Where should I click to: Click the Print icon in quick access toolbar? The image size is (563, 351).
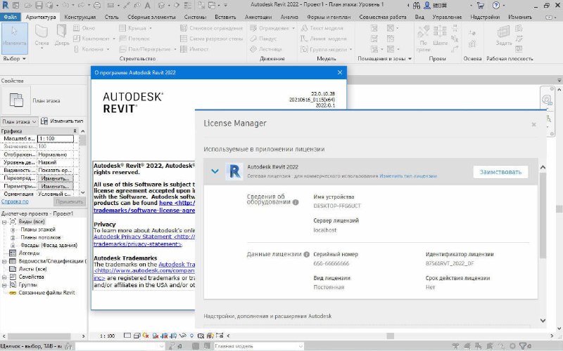[97, 6]
